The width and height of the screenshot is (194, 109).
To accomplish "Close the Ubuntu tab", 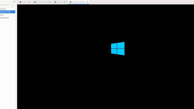I will click(x=65, y=2).
